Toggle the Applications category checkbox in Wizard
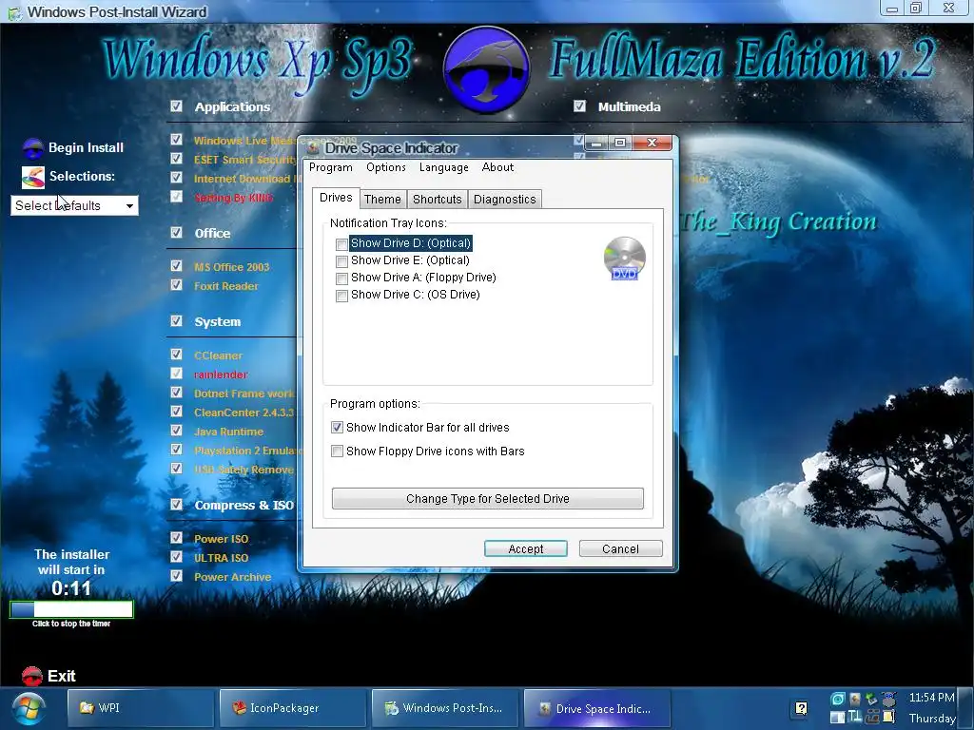 176,106
